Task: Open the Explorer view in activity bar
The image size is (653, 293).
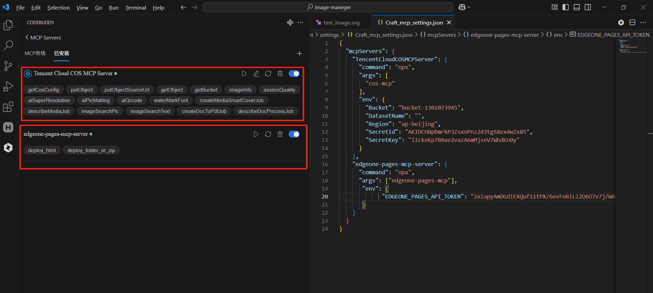Action: tap(8, 25)
